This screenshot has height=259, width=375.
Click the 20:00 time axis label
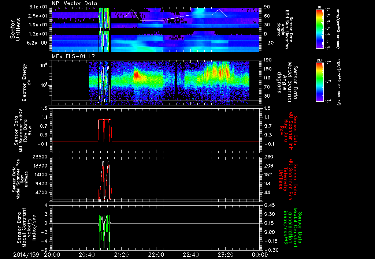[52, 255]
